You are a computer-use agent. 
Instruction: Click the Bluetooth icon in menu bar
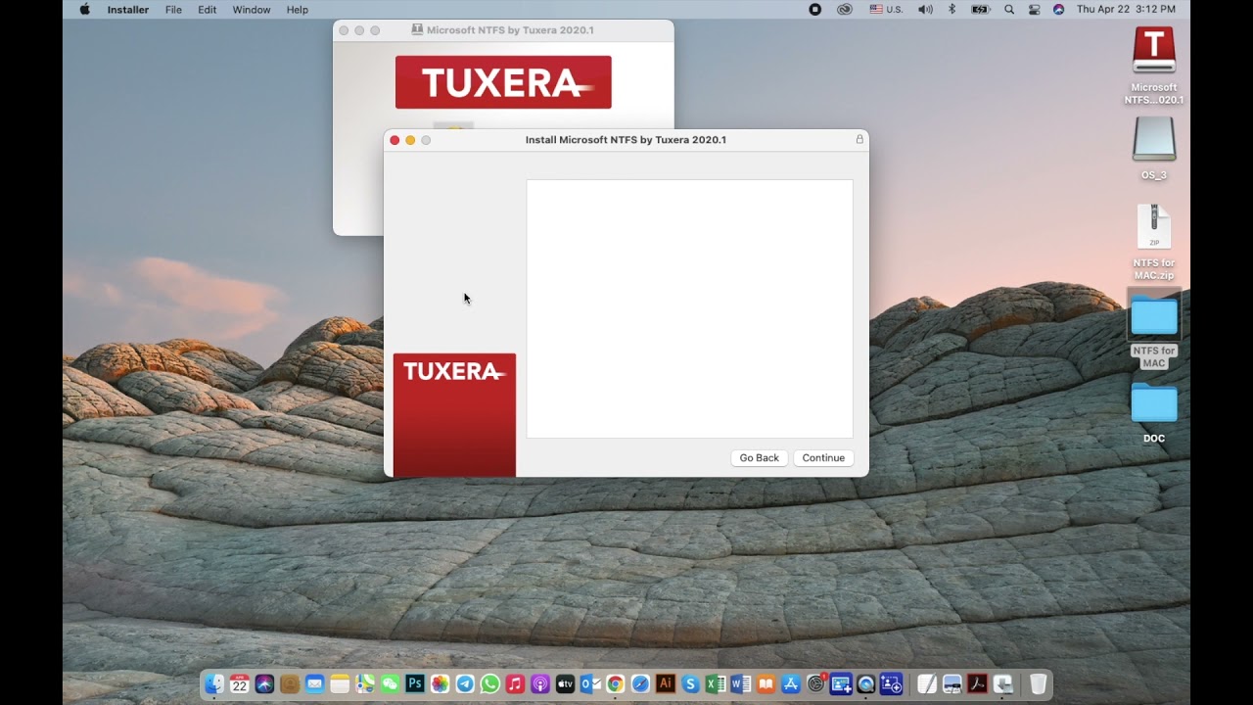click(x=951, y=9)
